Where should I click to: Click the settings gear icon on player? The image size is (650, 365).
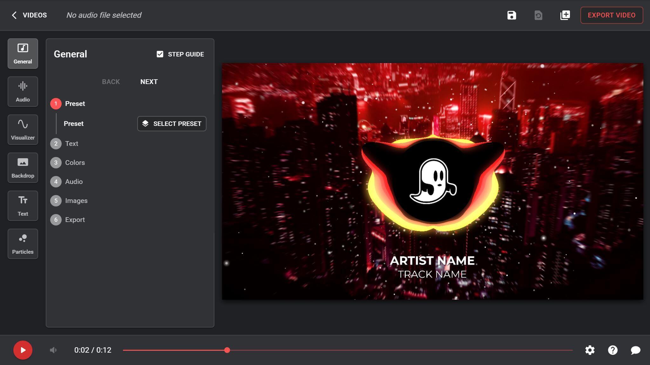click(590, 350)
